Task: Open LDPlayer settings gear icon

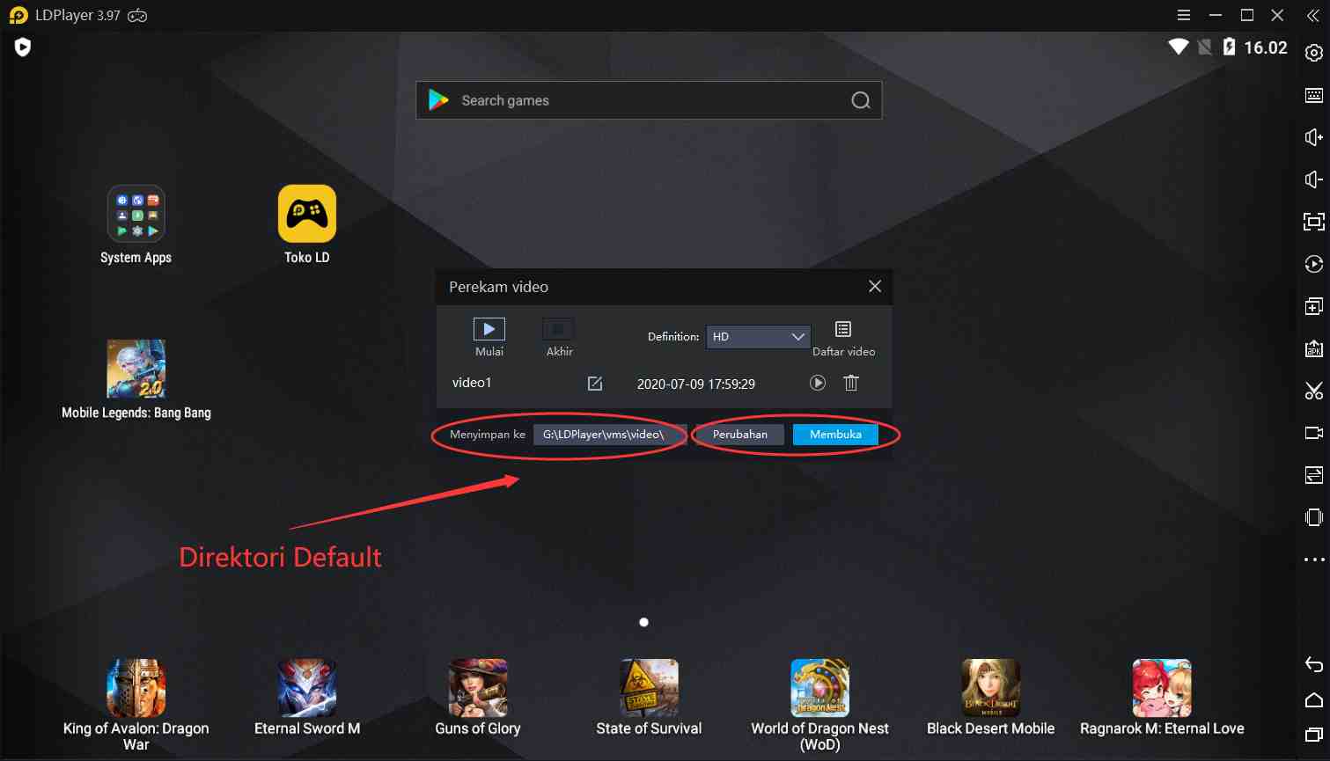Action: (1313, 53)
